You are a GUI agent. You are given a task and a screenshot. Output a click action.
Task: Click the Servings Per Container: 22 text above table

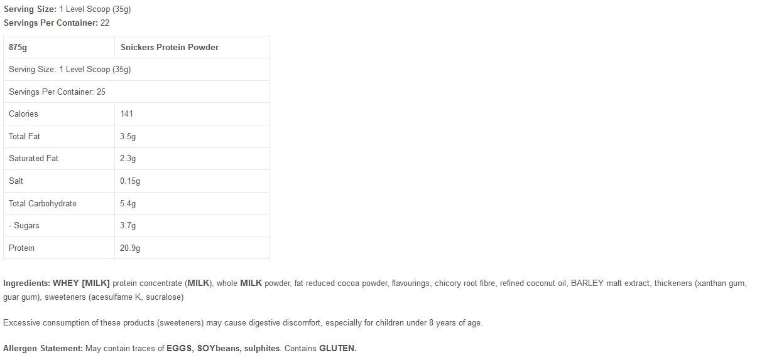(57, 23)
